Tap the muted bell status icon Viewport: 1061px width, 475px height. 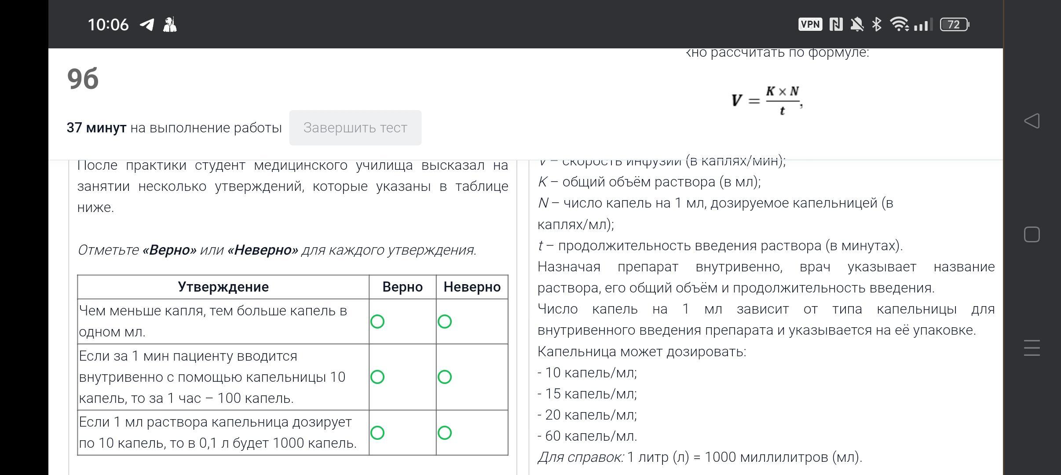click(x=856, y=24)
